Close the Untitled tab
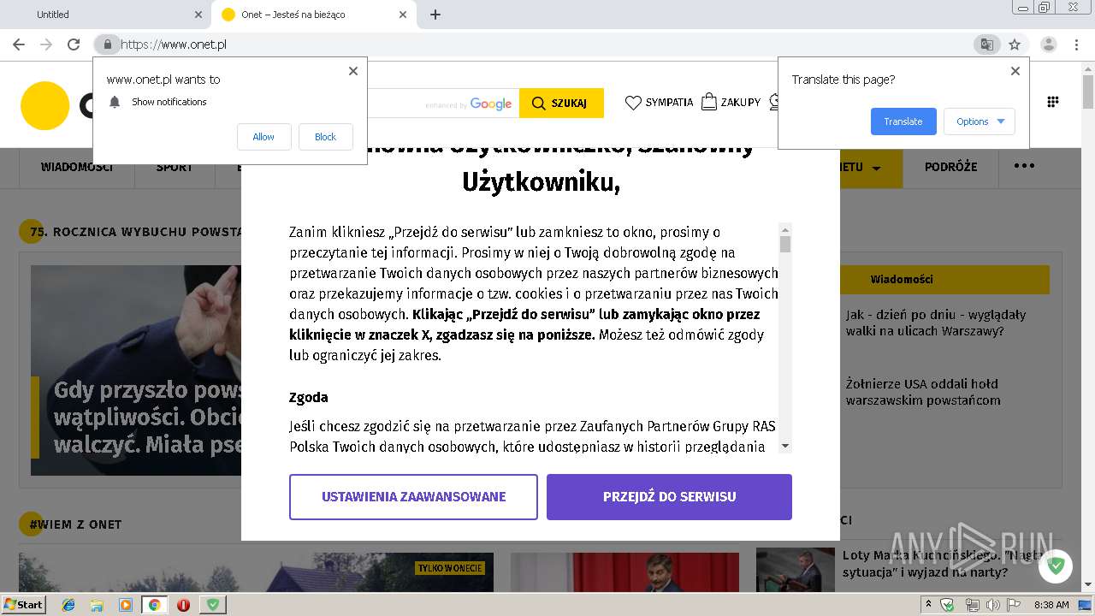This screenshot has height=616, width=1095. point(198,15)
